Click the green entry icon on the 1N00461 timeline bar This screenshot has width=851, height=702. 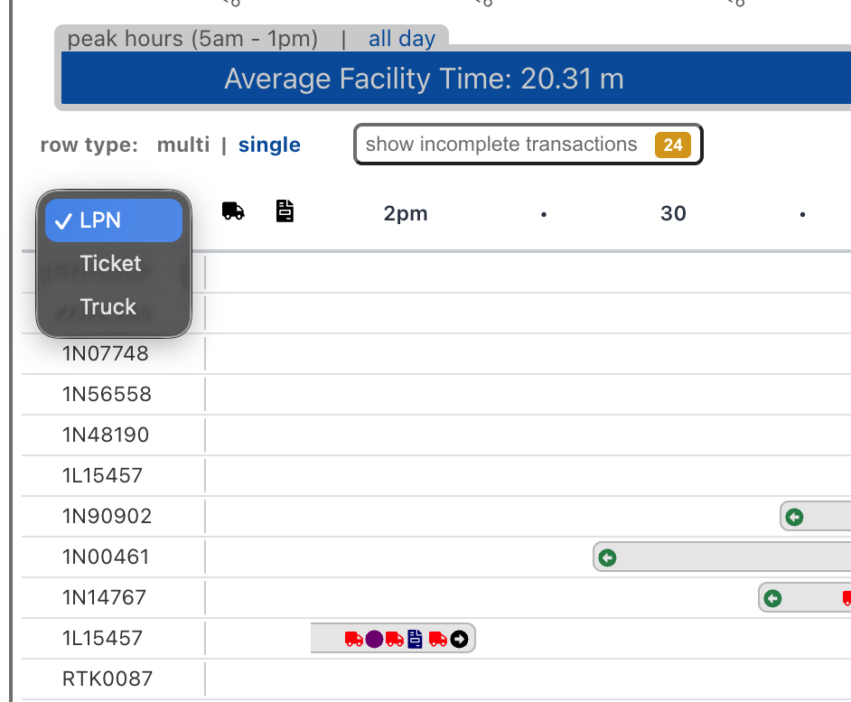607,557
